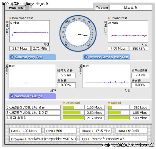Screen dimensions: 156x149
Task: Click the orange arrow next to CPU
Action: click(x=55, y=131)
